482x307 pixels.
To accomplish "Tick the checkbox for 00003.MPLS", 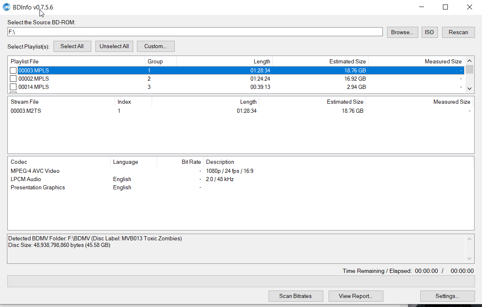I will coord(13,70).
